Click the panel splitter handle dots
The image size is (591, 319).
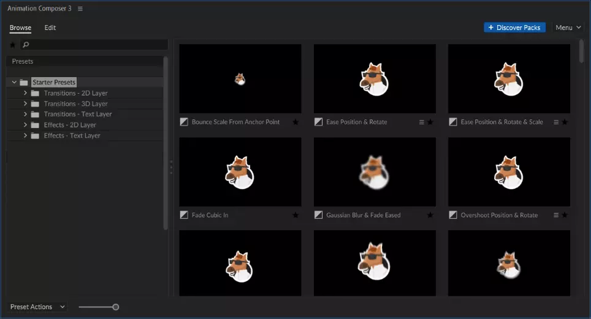pos(171,167)
